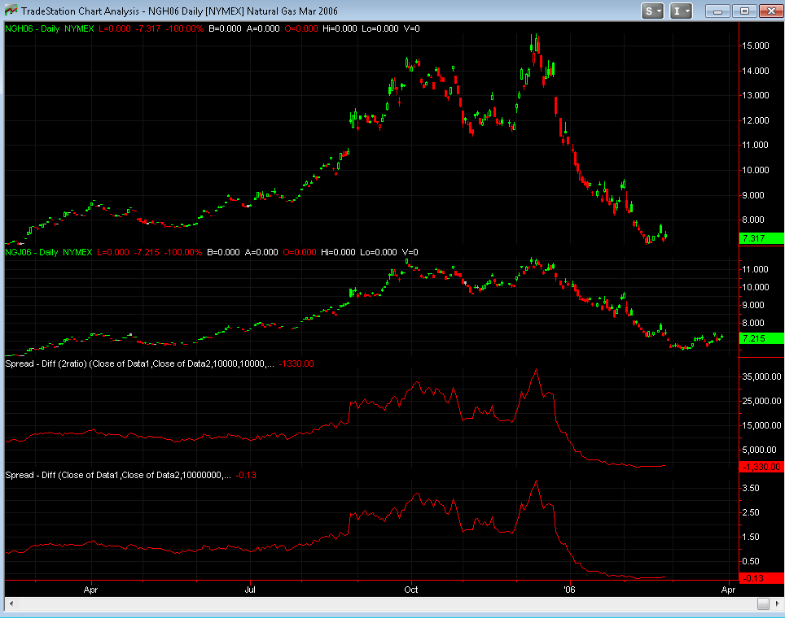The image size is (785, 618).
Task: Click the horizontal scrollbar thumb
Action: [x=763, y=603]
